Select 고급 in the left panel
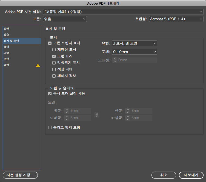This screenshot has width=206, height=182. coord(22,53)
